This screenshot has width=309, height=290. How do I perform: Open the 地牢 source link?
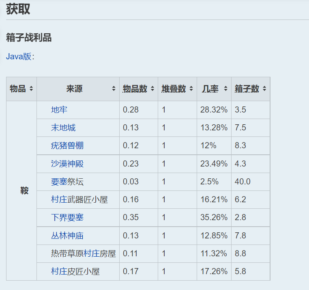(59, 110)
